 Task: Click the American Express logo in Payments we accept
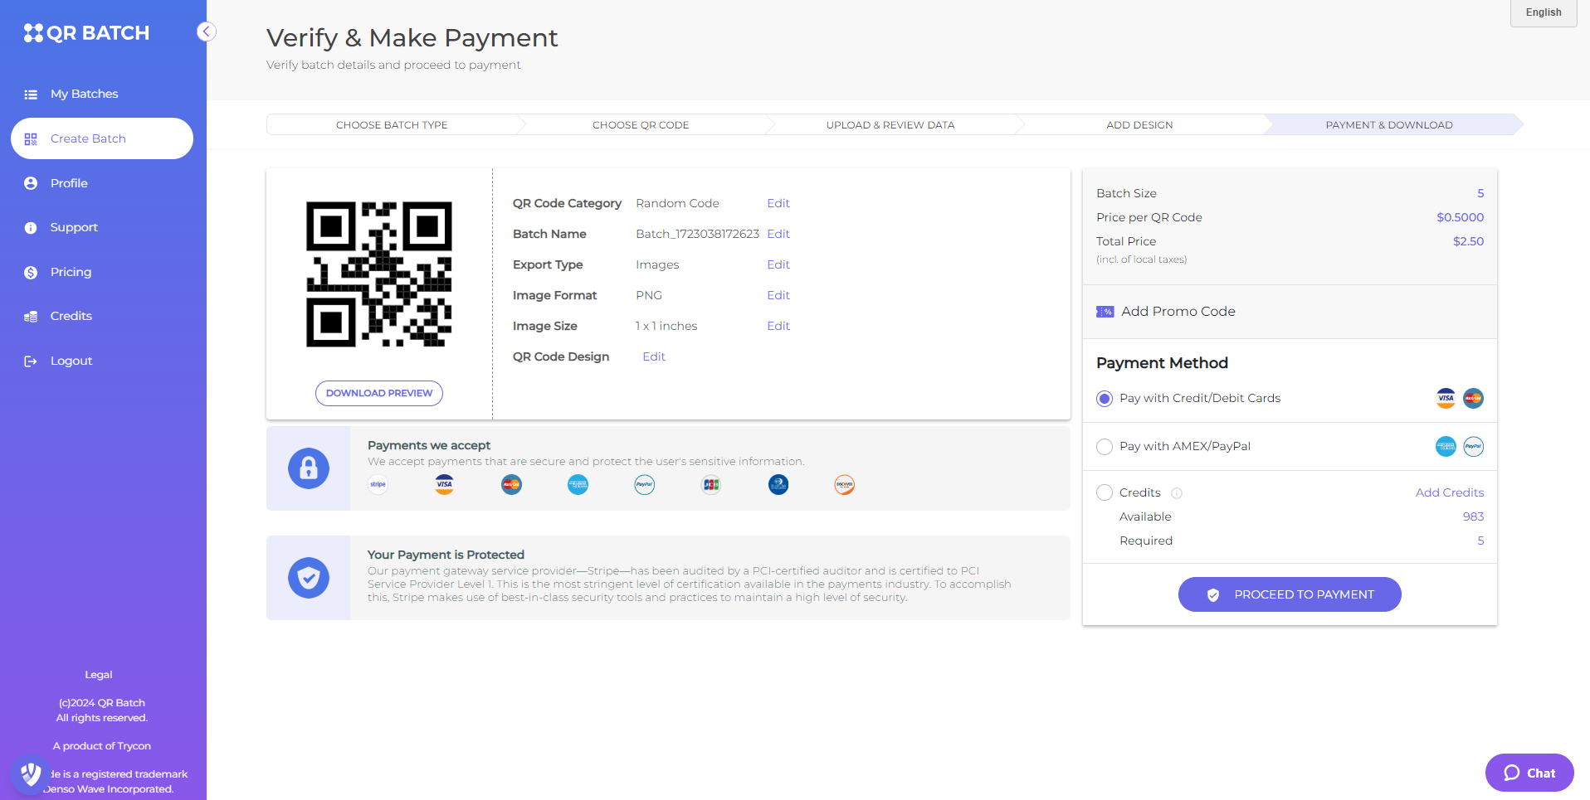[x=578, y=485]
